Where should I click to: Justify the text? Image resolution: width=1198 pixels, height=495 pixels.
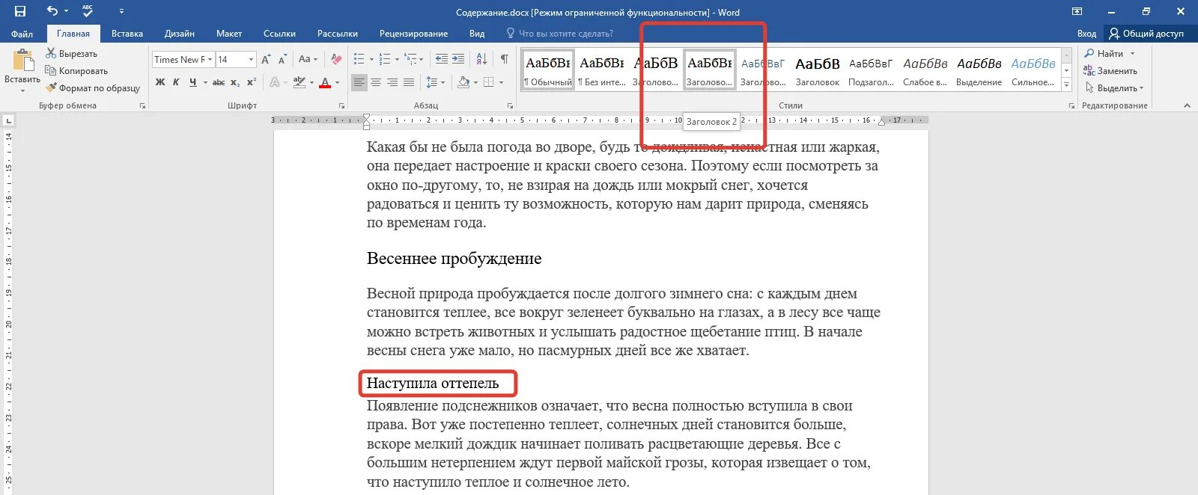click(409, 82)
